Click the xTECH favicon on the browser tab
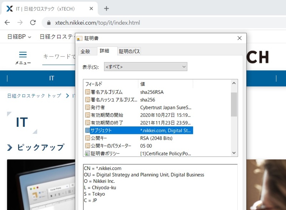This screenshot has width=286, height=210. point(10,9)
